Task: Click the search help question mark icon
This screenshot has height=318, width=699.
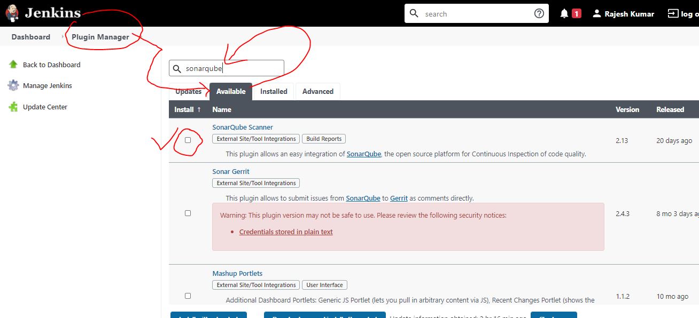Action: (x=539, y=14)
